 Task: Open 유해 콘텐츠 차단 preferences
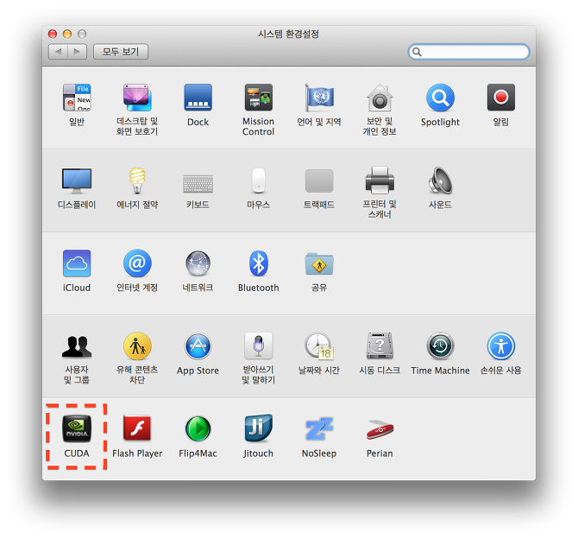(137, 346)
